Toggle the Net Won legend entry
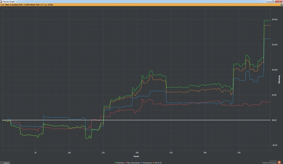283x164 pixels. click(x=120, y=163)
